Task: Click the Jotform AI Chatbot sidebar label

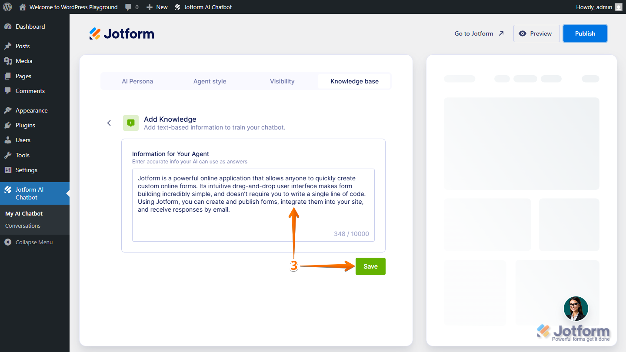Action: (x=30, y=193)
